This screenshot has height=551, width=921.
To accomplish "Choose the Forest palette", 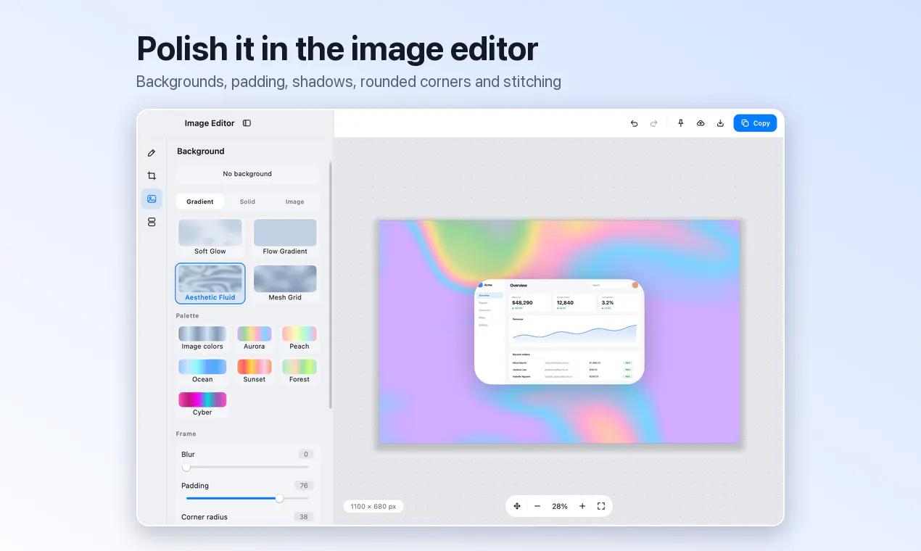I will click(x=300, y=371).
